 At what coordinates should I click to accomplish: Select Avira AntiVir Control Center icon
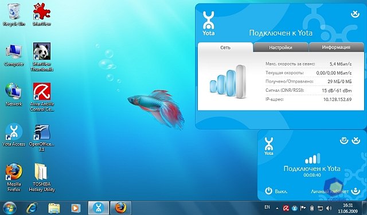pos(42,97)
